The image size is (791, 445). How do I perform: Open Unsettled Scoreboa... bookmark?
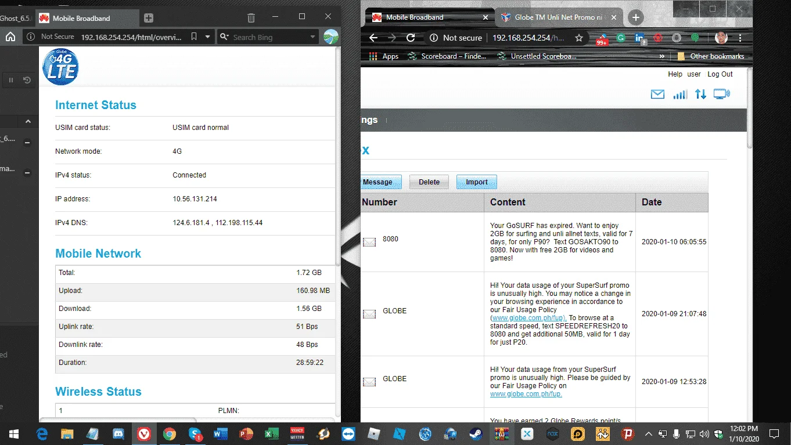click(537, 56)
